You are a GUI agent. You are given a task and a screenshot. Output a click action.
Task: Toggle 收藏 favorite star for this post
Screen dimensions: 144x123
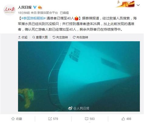tap(17, 119)
